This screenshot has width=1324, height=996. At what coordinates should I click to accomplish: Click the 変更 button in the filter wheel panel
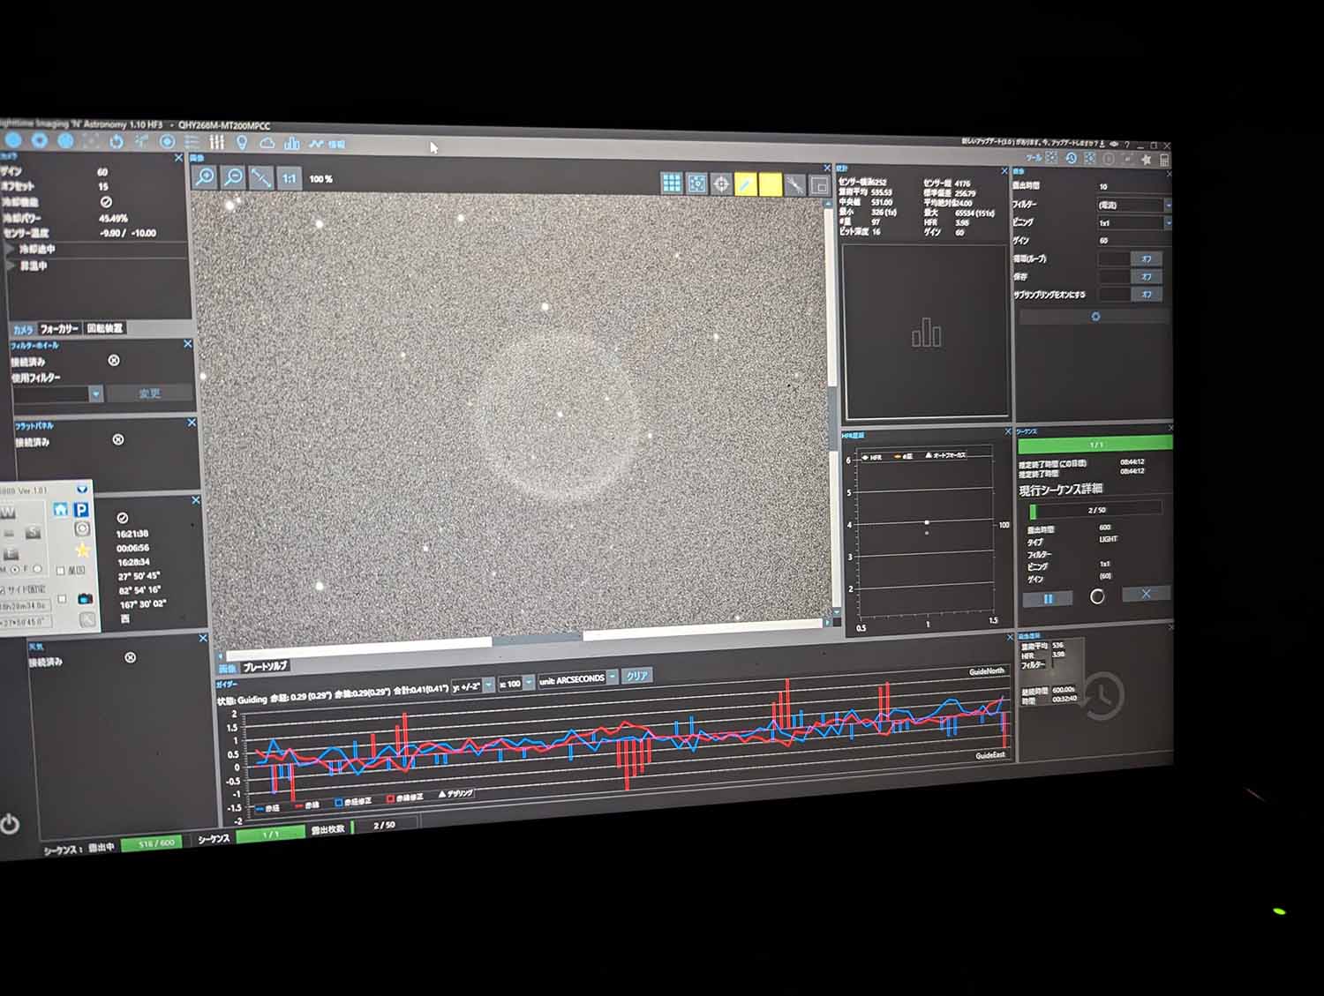click(149, 393)
